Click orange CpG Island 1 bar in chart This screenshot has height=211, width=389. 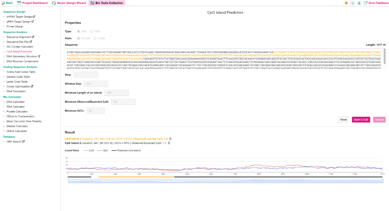pos(136,177)
